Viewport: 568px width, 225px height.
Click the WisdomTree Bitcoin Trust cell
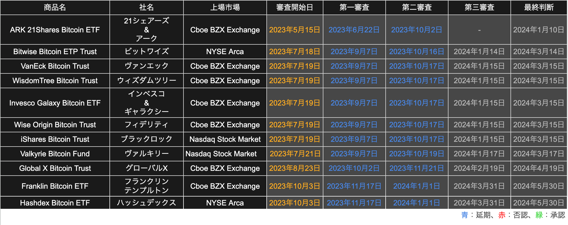(x=55, y=81)
